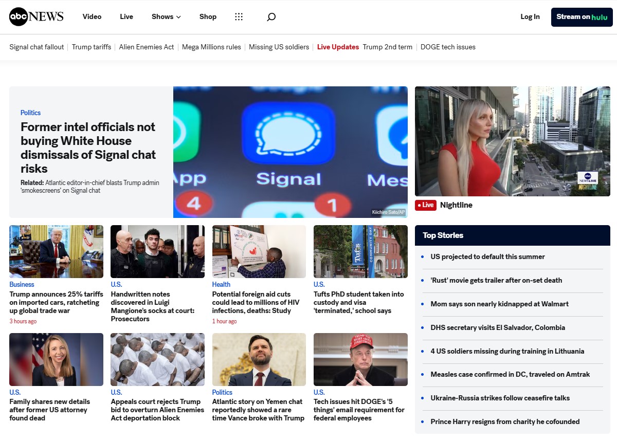The width and height of the screenshot is (617, 441).
Task: Open 4 US soldiers missing in Lithuania
Action: (x=507, y=351)
